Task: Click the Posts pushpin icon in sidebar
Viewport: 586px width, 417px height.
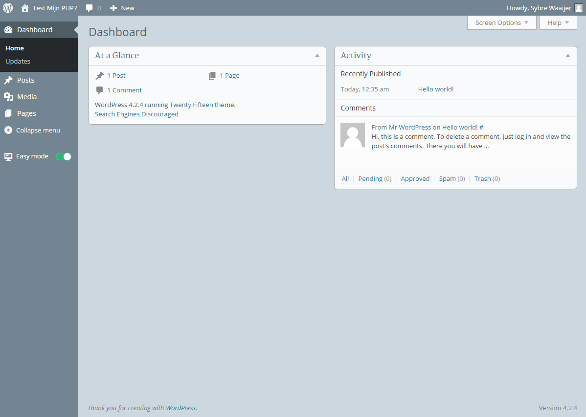Action: click(8, 80)
